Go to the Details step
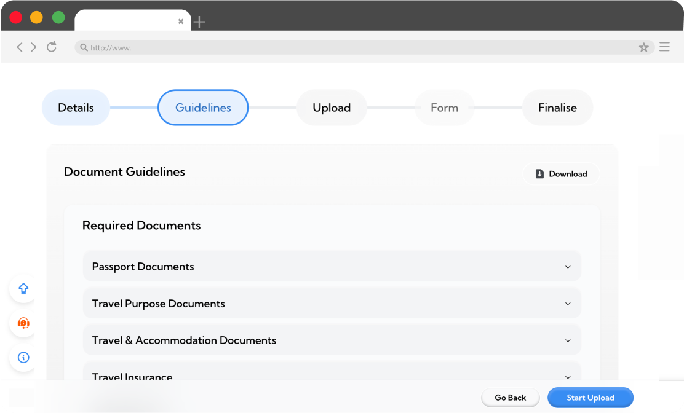The width and height of the screenshot is (684, 413). point(76,108)
